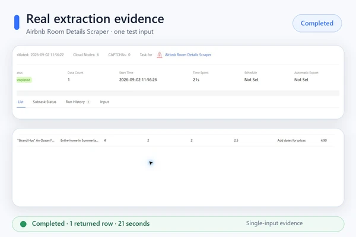This screenshot has height=237, width=356.
Task: Select the start time 2026-09-02 11:56:26
Action: coord(138,79)
